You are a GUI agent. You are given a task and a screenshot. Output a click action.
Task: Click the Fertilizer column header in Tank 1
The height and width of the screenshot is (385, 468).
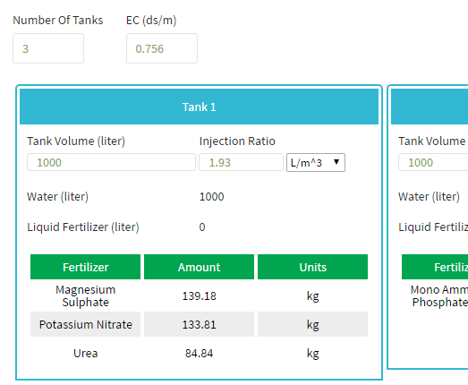click(85, 267)
